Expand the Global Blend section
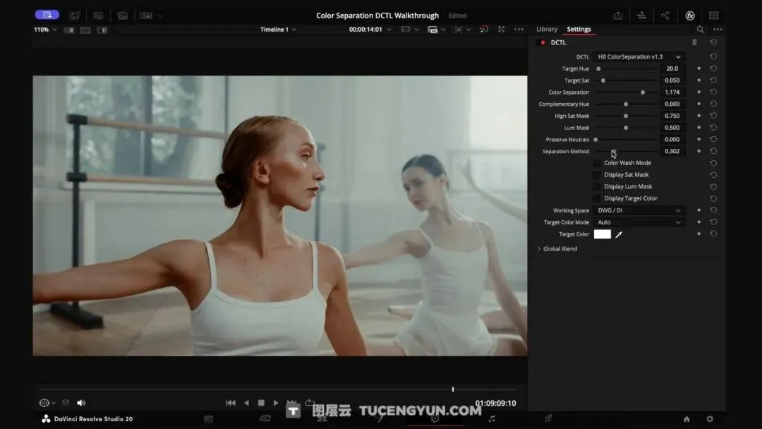The height and width of the screenshot is (429, 762). (x=557, y=249)
